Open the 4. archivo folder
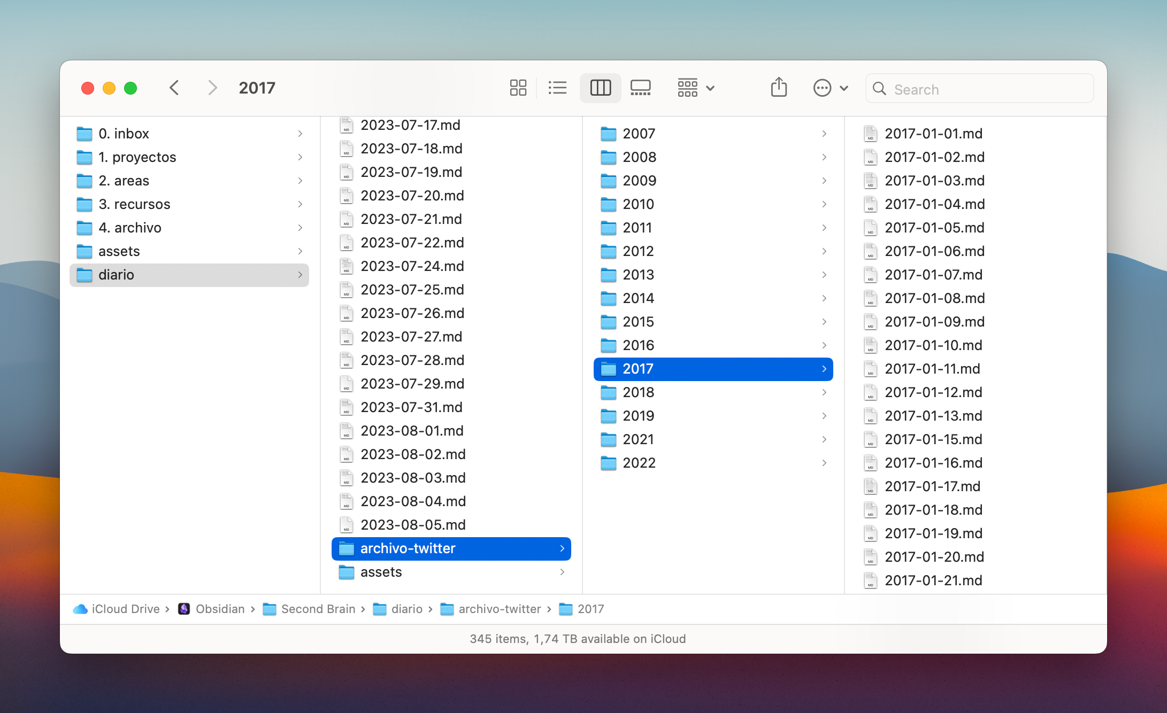This screenshot has height=713, width=1167. tap(130, 228)
